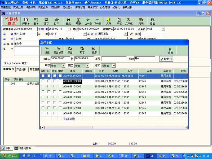This screenshot has height=159, width=212.
Task: Select the AQX090218001 row cell
Action: (73, 76)
